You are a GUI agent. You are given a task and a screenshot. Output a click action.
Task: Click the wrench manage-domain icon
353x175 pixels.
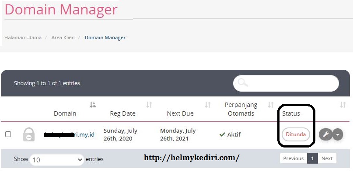tap(326, 134)
